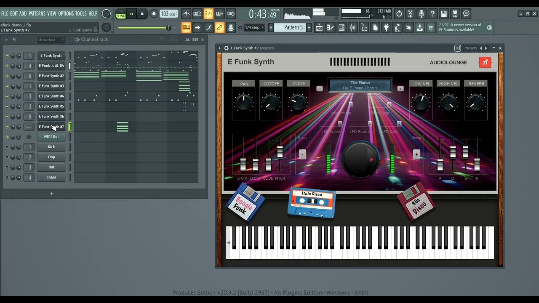The height and width of the screenshot is (303, 539).
Task: Mute E Funk Synth #2 channel LED
Action: pos(7,76)
